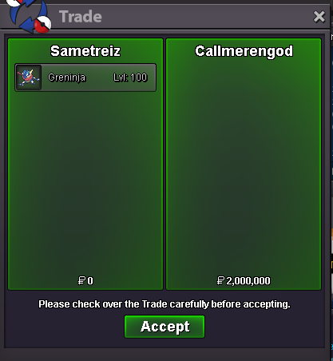This screenshot has width=333, height=361.
Task: Click the check-trade-carefully warning message
Action: [165, 304]
